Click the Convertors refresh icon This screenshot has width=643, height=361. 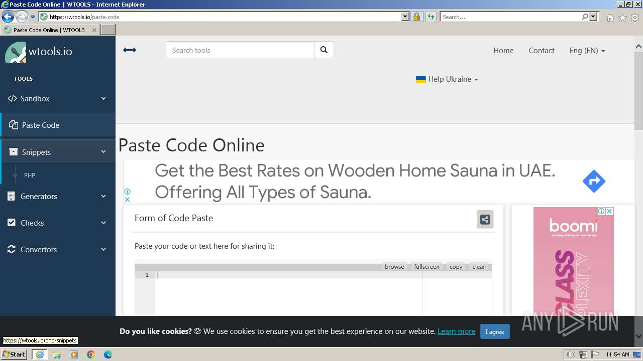point(11,249)
